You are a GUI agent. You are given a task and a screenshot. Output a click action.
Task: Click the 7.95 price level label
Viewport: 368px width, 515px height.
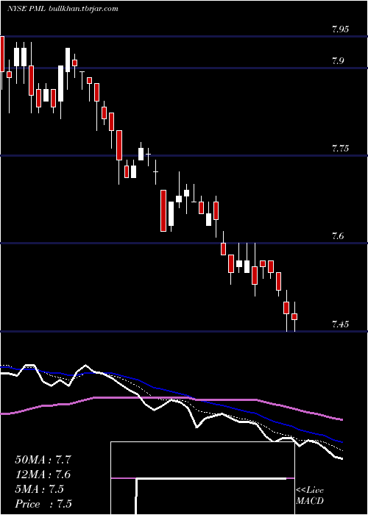(339, 29)
